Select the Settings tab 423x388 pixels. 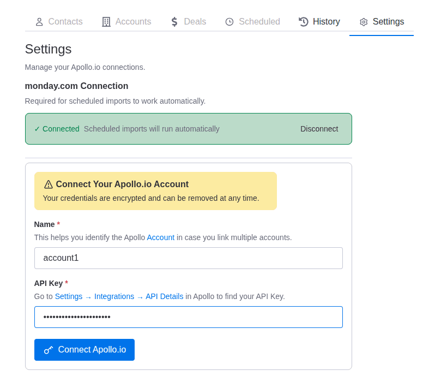pos(382,22)
